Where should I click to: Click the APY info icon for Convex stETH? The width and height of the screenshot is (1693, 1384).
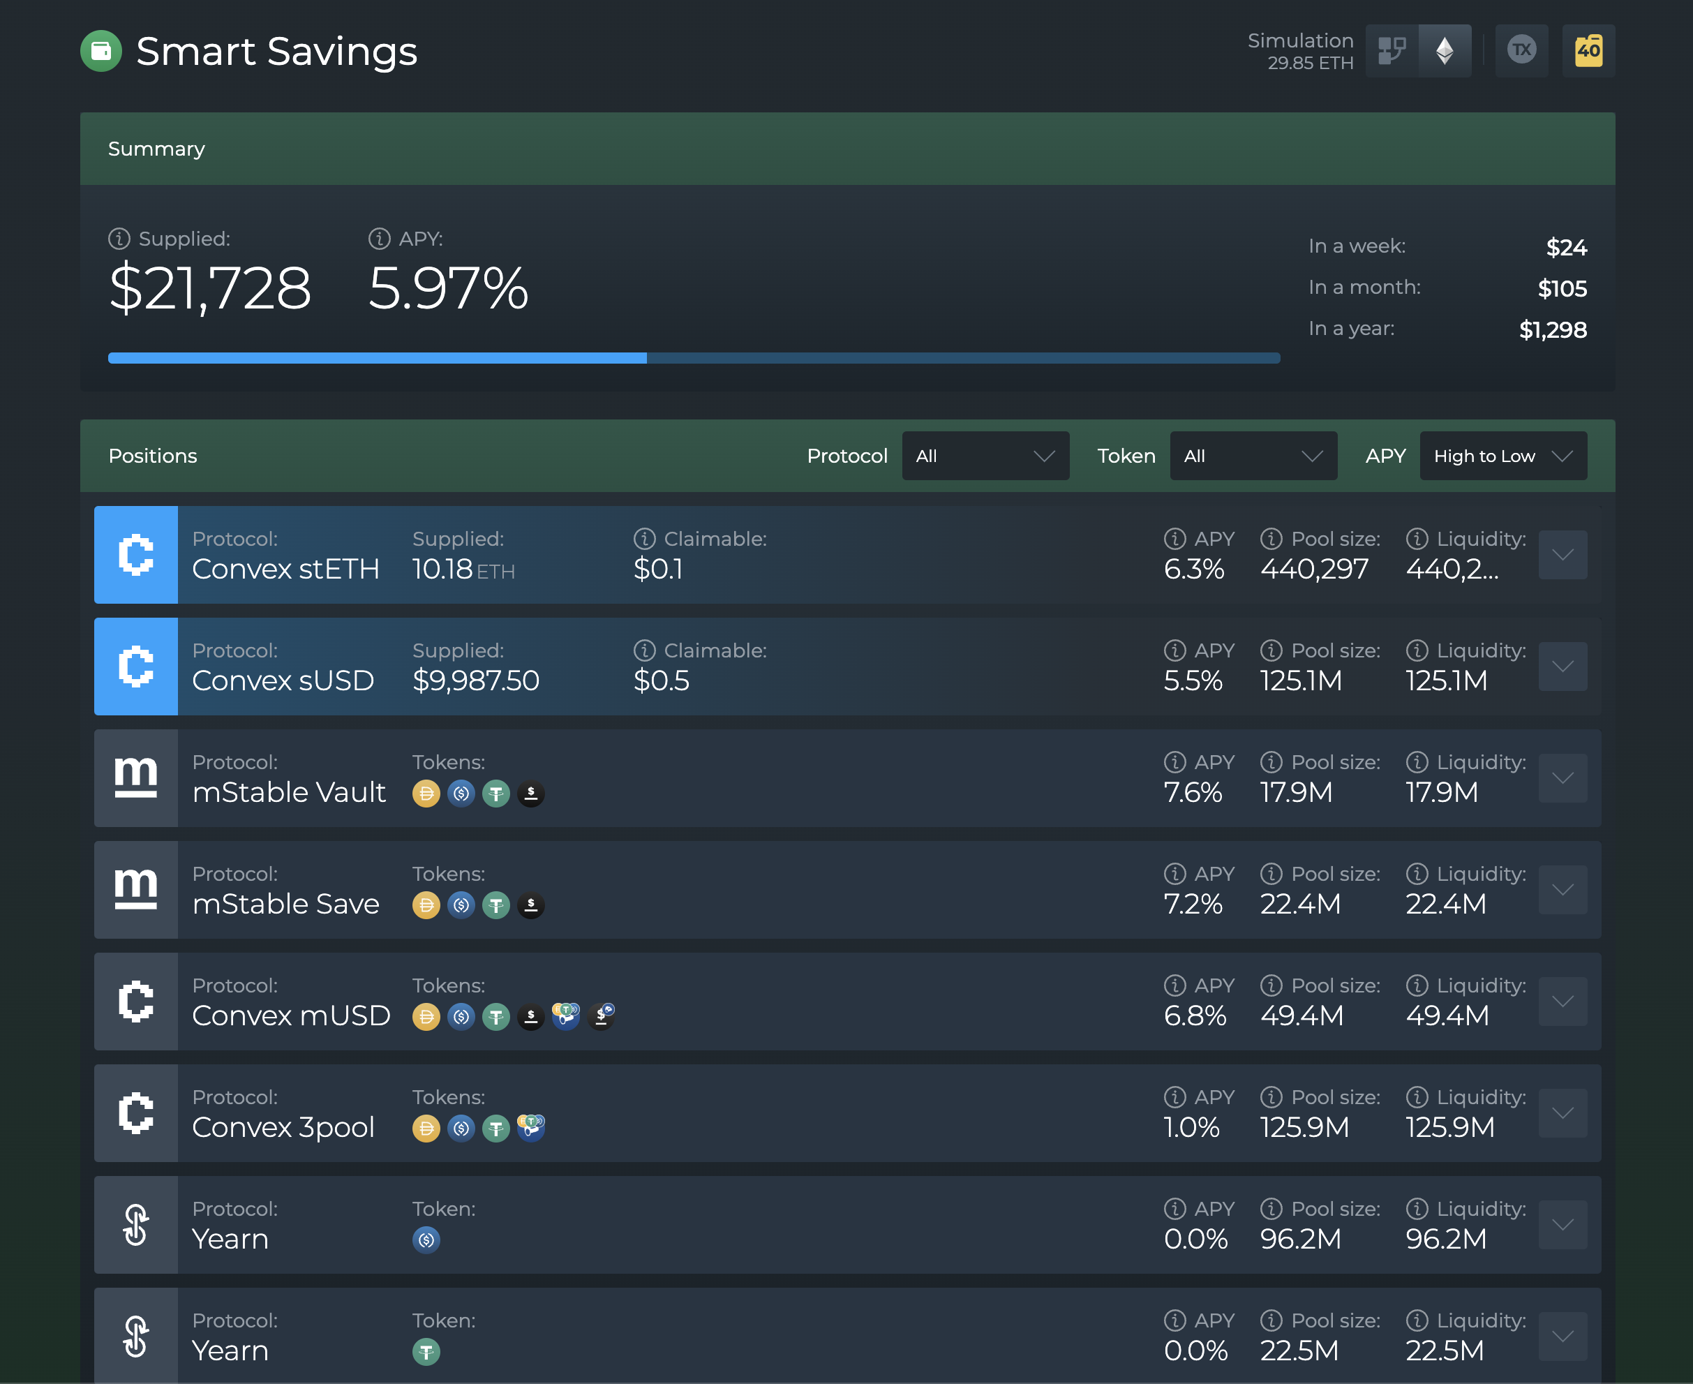click(x=1175, y=539)
